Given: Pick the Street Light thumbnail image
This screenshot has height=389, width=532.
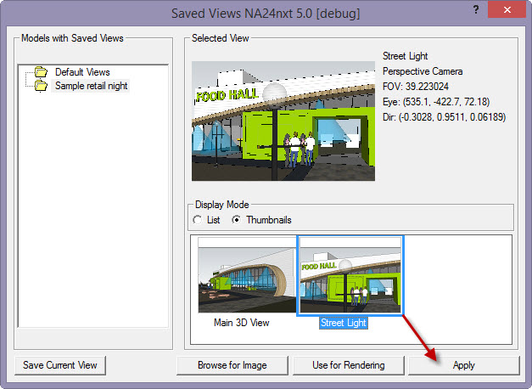Looking at the screenshot, I should [350, 276].
